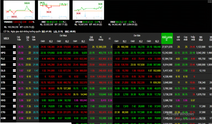Viewport: 212px width, 124px height.
Task: Select the HNX index label
Action: [x=44, y=22]
